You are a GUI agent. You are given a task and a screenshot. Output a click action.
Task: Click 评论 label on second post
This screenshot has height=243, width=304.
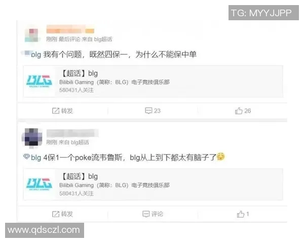pos(157,214)
